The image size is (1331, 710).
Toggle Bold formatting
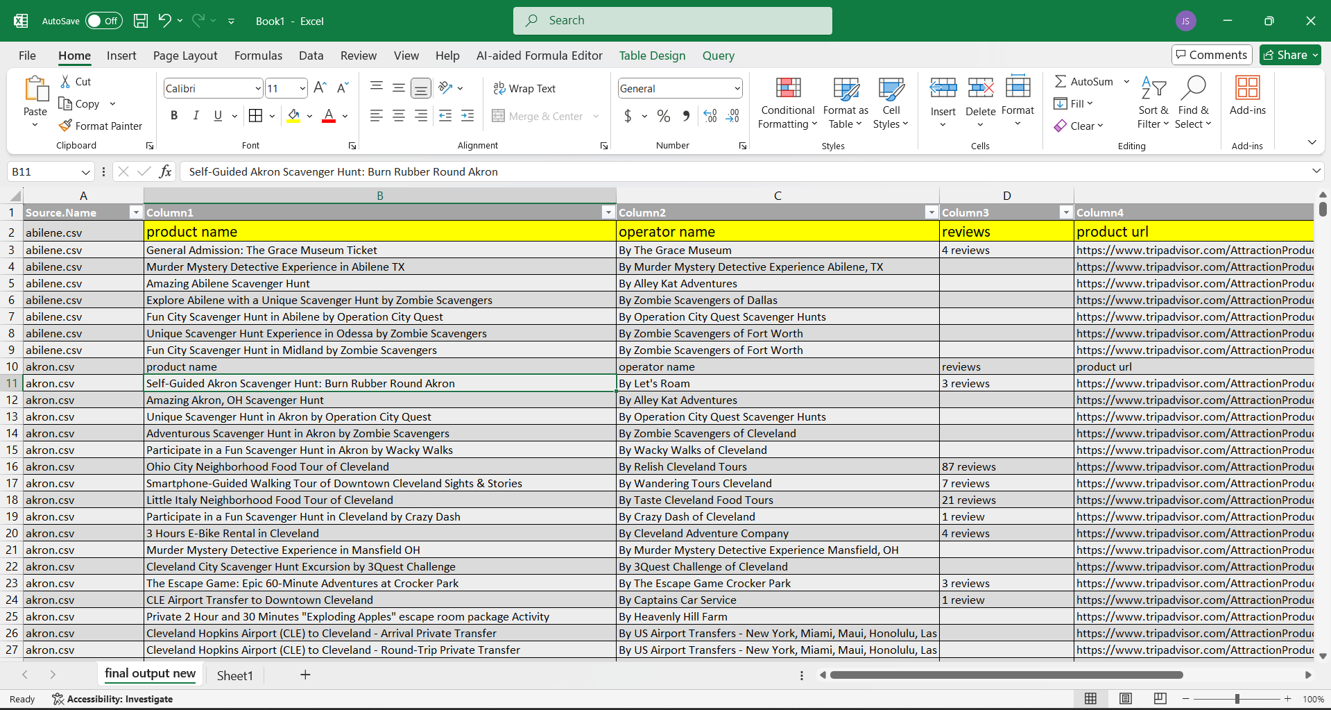[x=174, y=116]
